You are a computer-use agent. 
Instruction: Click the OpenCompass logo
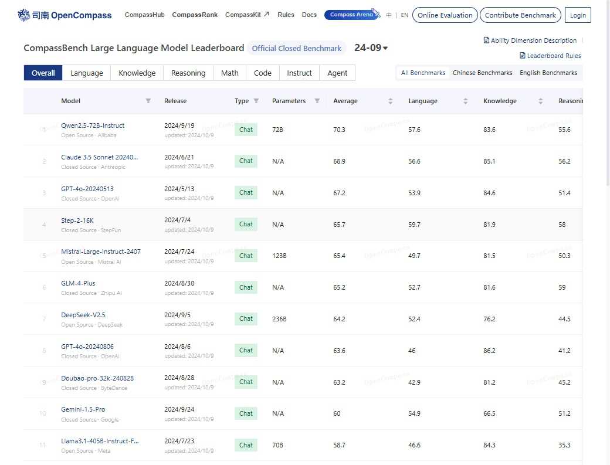coord(65,15)
